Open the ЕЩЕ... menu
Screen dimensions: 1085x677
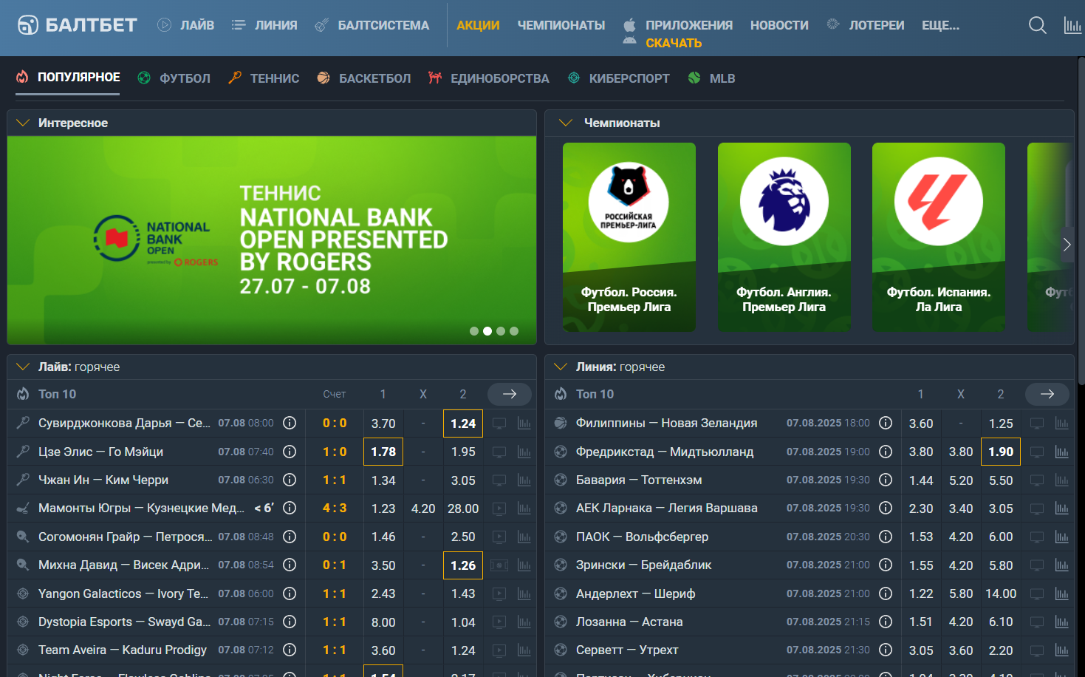click(x=940, y=25)
